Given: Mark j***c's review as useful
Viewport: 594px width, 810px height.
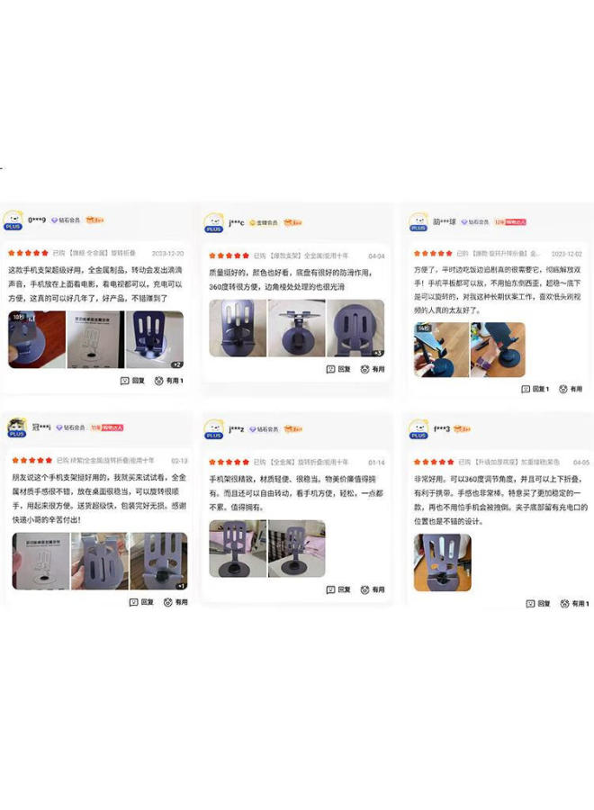Looking at the screenshot, I should (x=373, y=369).
